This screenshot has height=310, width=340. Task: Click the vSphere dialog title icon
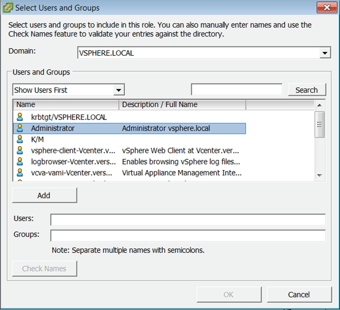(x=8, y=7)
